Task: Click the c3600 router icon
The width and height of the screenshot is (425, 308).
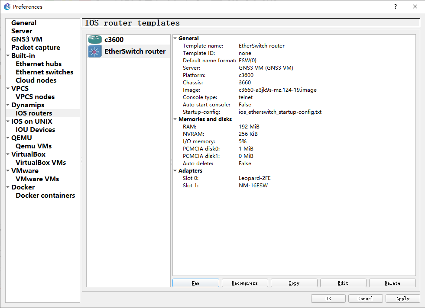Action: 95,39
